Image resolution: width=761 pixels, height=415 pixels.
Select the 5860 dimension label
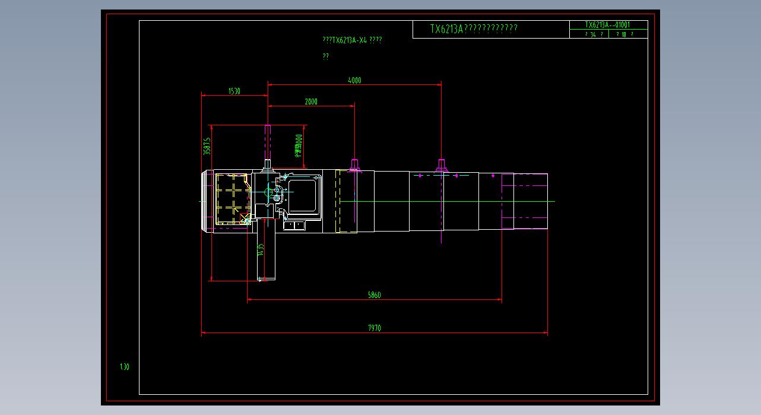374,294
